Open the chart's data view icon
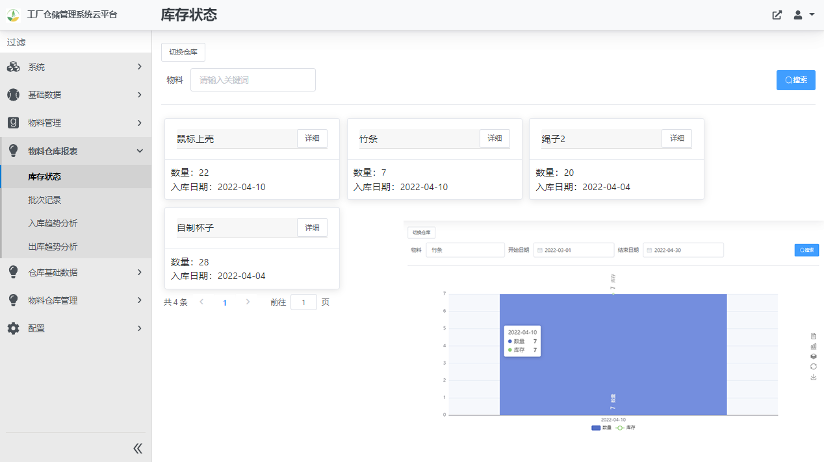824x462 pixels. coord(814,335)
